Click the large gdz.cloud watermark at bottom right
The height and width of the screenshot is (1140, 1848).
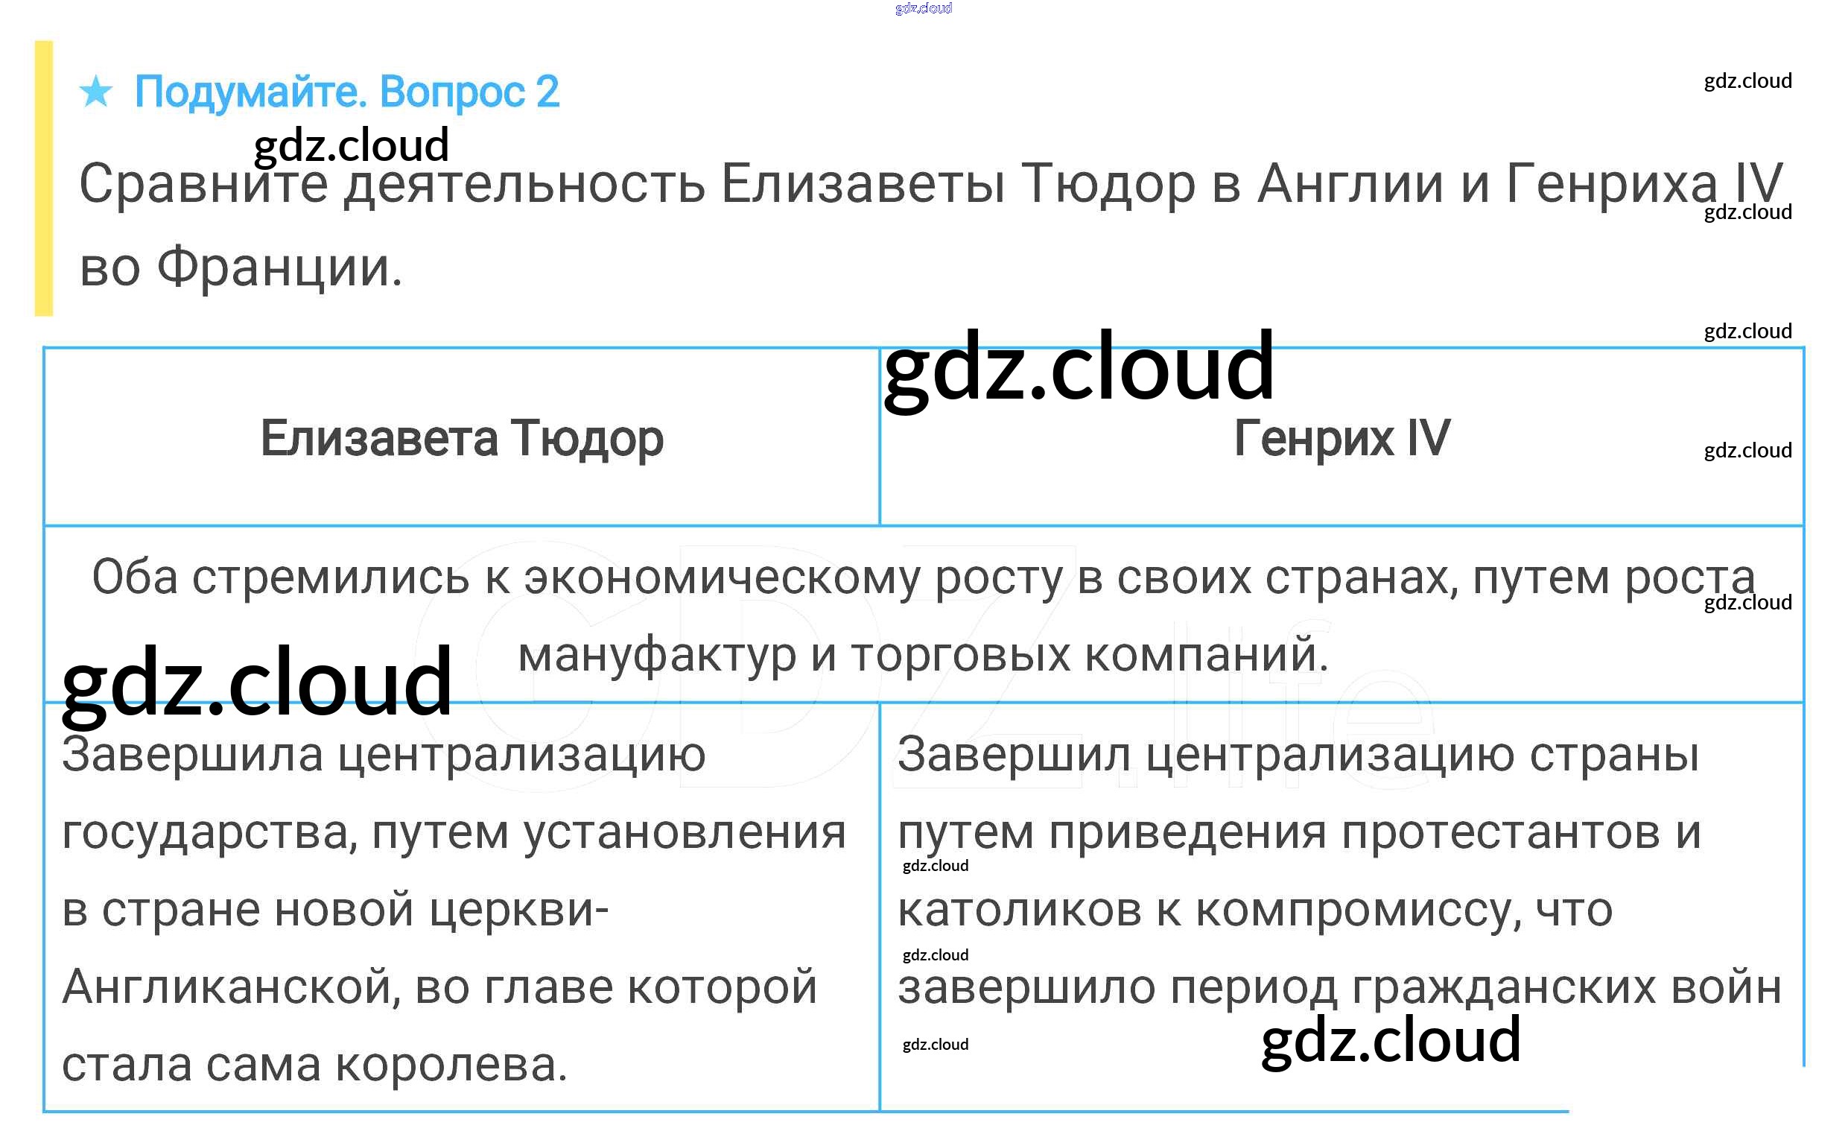tap(1391, 1040)
